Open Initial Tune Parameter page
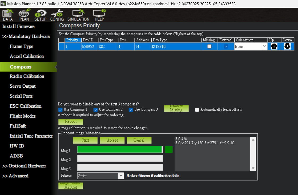 (x=31, y=136)
